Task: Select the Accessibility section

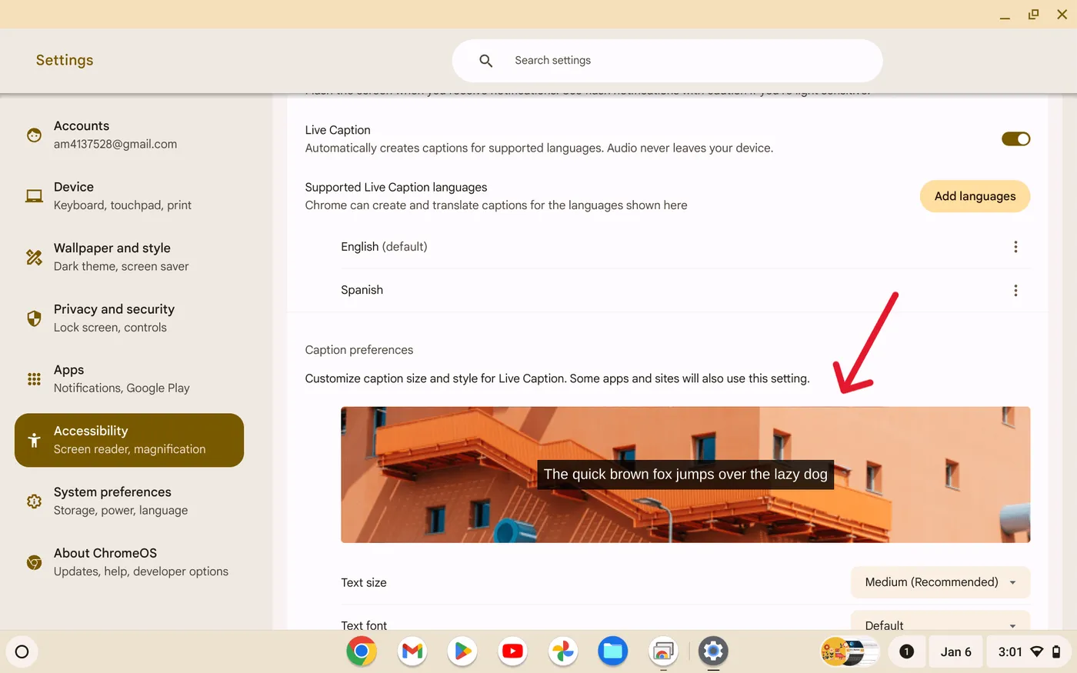Action: 129,440
